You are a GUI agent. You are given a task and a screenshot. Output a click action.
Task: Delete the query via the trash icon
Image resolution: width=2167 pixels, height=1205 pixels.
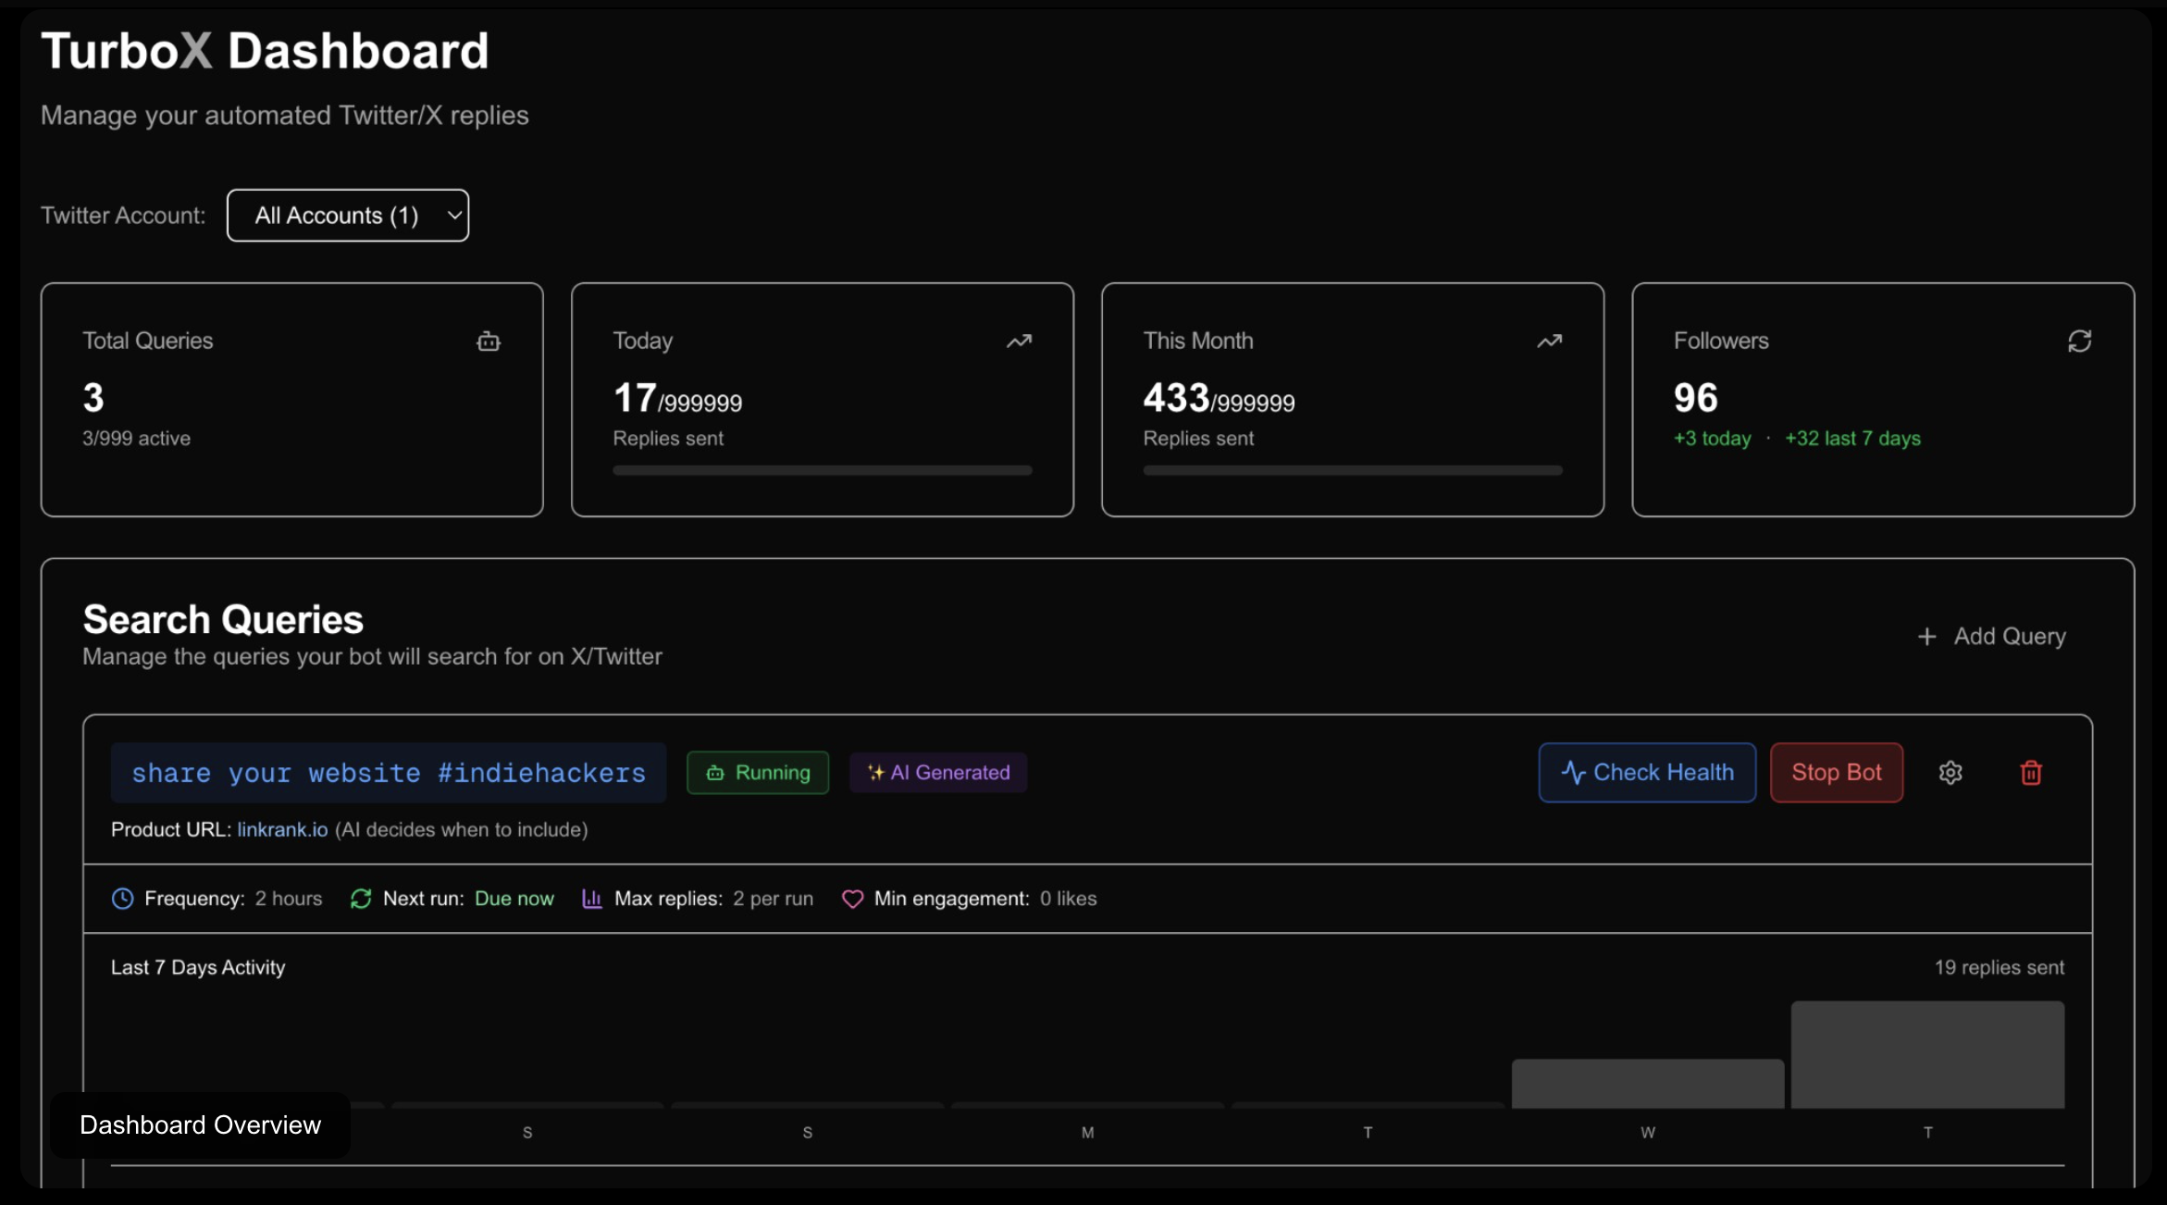tap(2030, 772)
